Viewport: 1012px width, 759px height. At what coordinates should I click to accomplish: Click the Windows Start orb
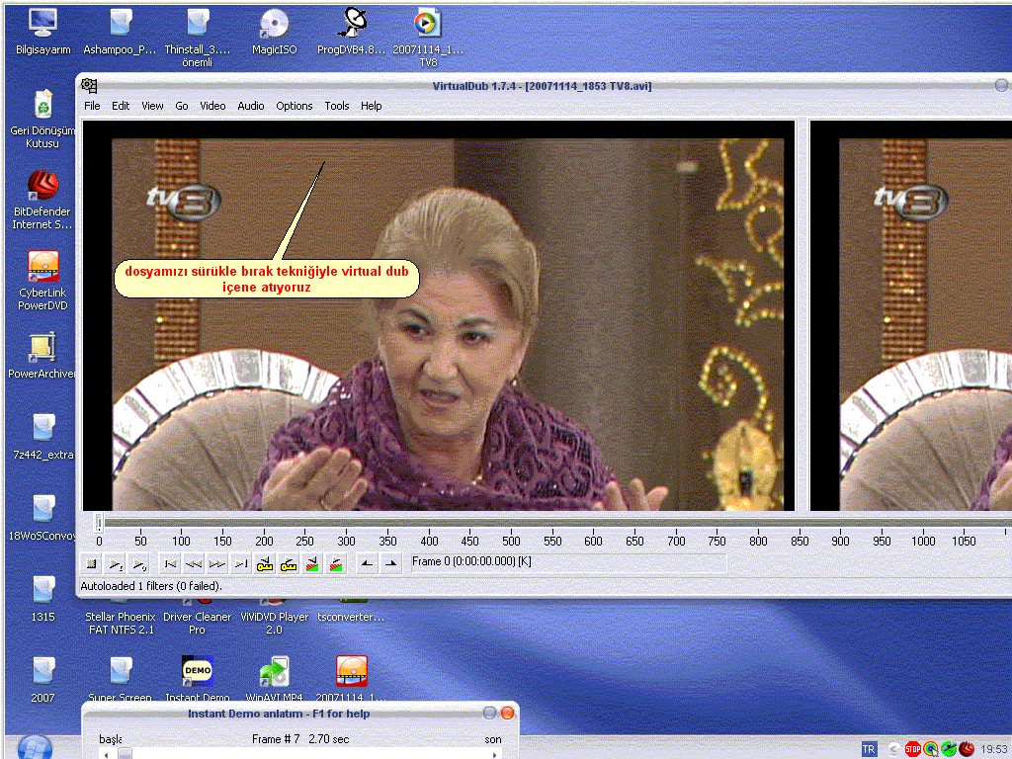(35, 747)
